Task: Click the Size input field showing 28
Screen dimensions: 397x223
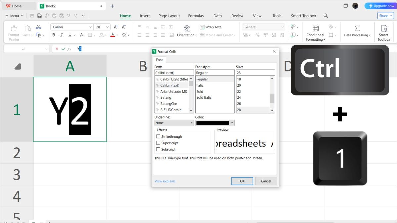Action: click(x=255, y=73)
